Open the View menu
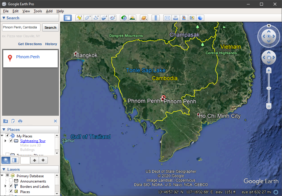The image size is (282, 196). tap(26, 11)
